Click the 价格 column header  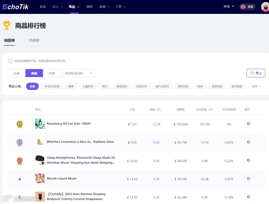pyautogui.click(x=132, y=109)
